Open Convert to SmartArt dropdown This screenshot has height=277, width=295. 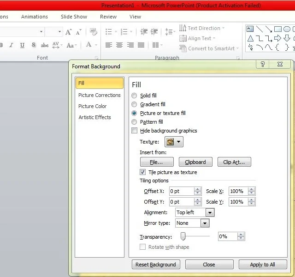coord(209,48)
